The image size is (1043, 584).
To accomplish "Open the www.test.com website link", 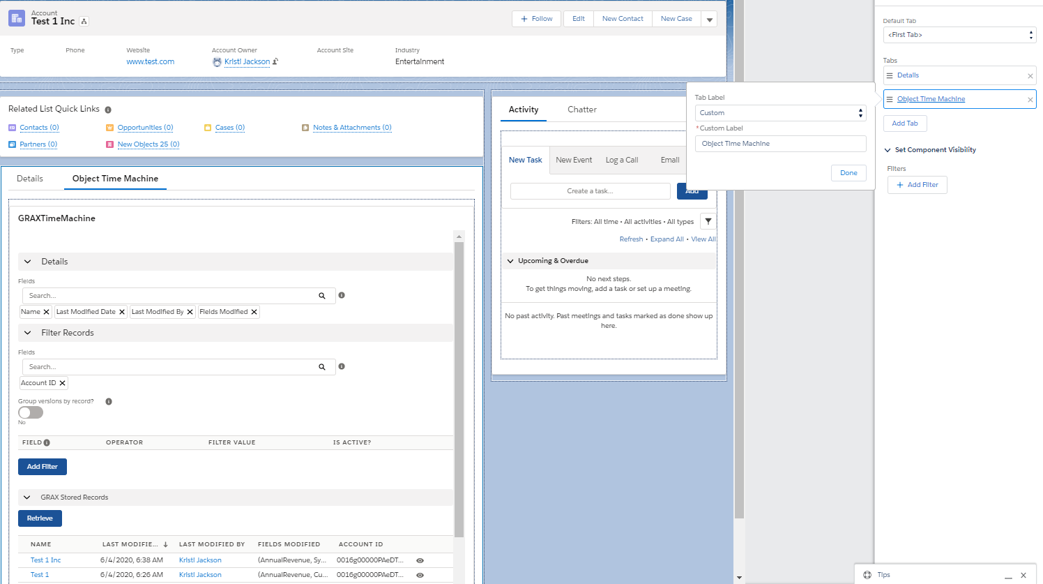I will pyautogui.click(x=151, y=61).
